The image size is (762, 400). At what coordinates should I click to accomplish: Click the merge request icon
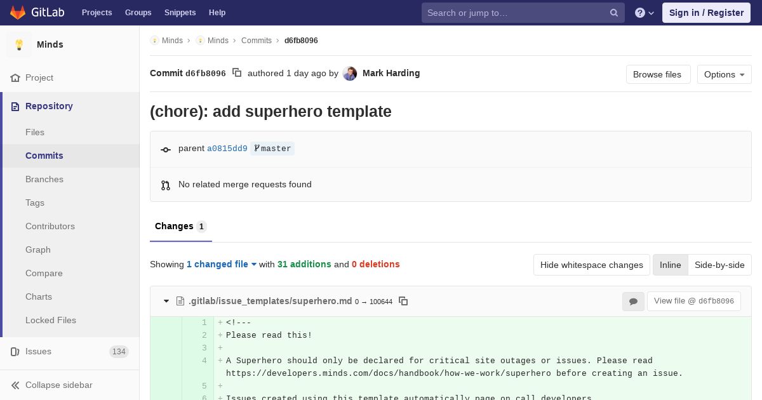pyautogui.click(x=166, y=185)
